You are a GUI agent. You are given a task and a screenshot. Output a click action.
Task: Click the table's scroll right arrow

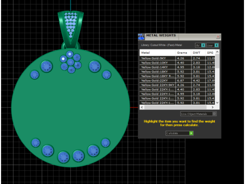click(212, 107)
